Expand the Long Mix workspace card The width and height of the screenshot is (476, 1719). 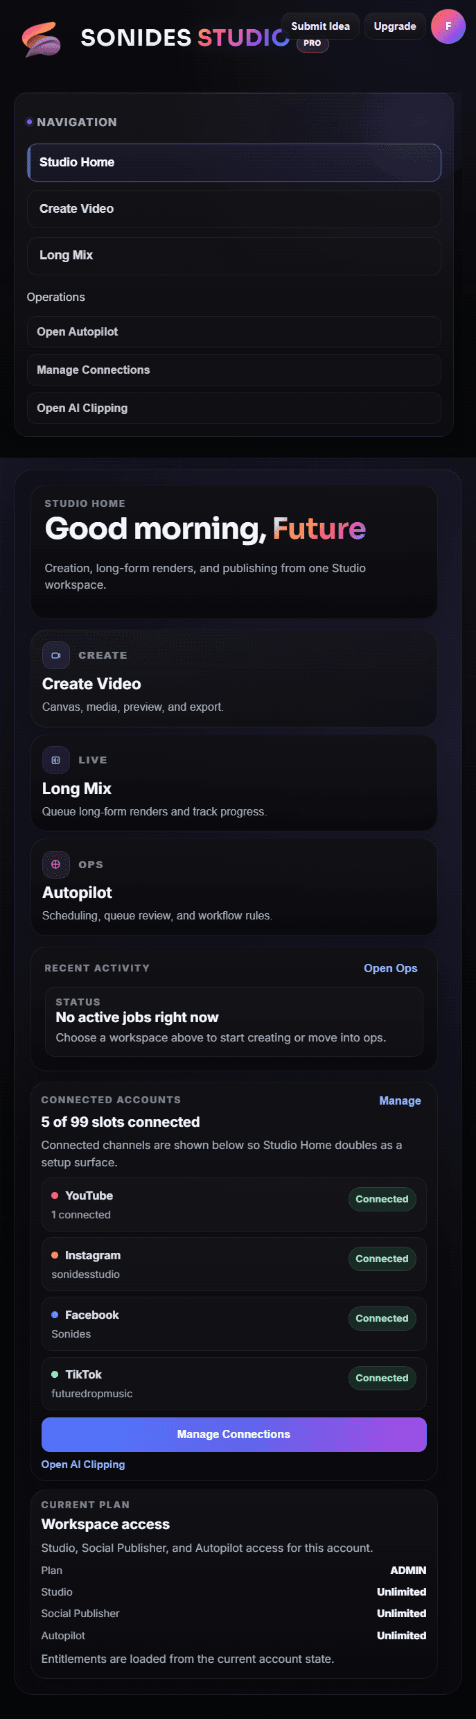234,782
